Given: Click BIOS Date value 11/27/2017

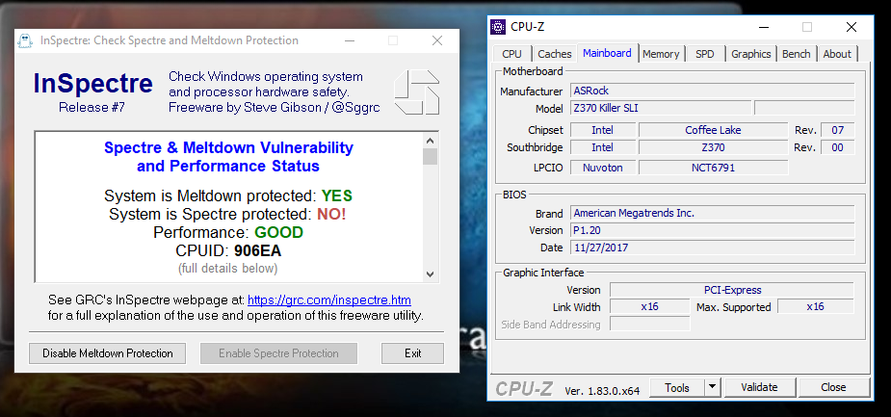Looking at the screenshot, I should tap(712, 248).
